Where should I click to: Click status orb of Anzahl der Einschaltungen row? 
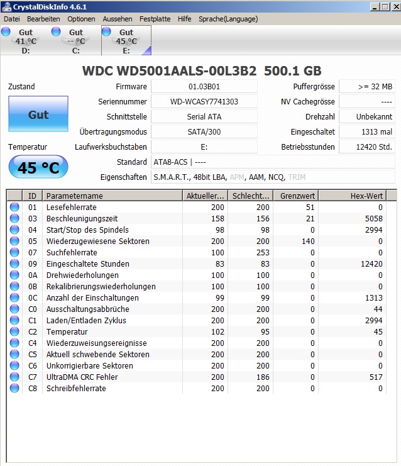pyautogui.click(x=14, y=297)
